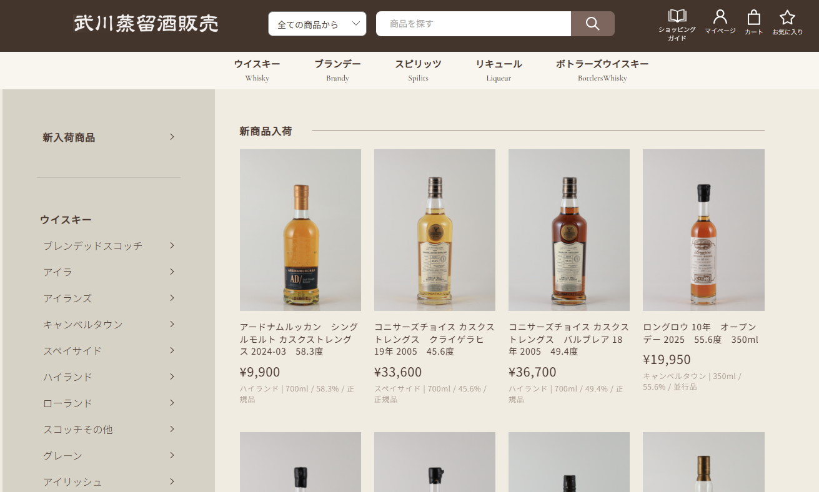Expand the アイリッシュ chevron
Screen dimensions: 819x492
coord(172,481)
